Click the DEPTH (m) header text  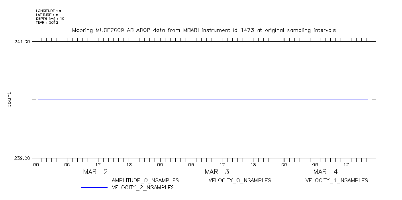coord(50,19)
